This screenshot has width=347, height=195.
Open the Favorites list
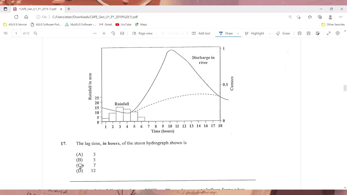click(x=310, y=17)
